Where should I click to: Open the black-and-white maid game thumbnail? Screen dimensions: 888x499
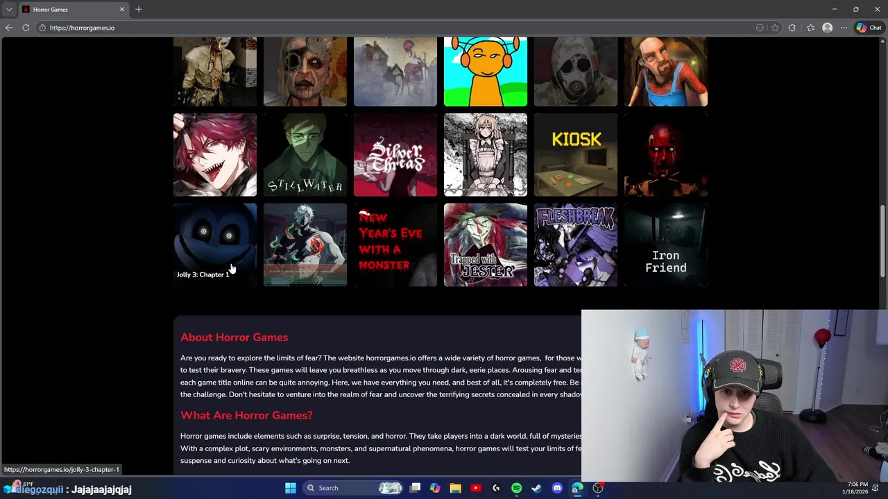point(486,155)
